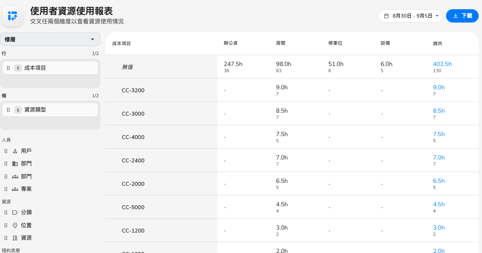This screenshot has height=253, width=482.
Task: Click the drag handle beside 分類
Action: click(x=6, y=213)
